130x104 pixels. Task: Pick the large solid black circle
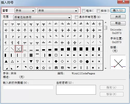tap(87, 62)
